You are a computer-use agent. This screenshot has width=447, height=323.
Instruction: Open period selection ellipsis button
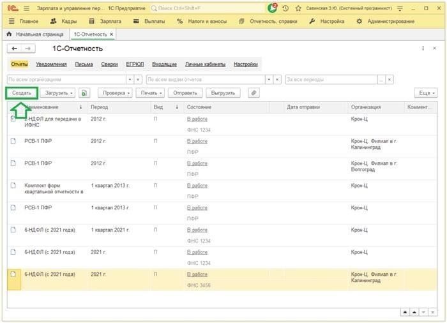pos(381,80)
